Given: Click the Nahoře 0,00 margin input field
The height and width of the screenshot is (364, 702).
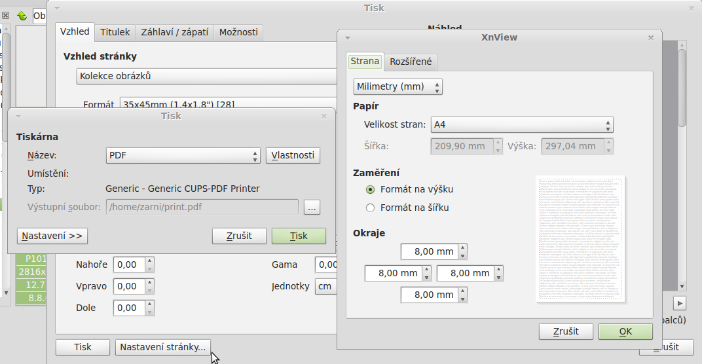Looking at the screenshot, I should pos(128,264).
